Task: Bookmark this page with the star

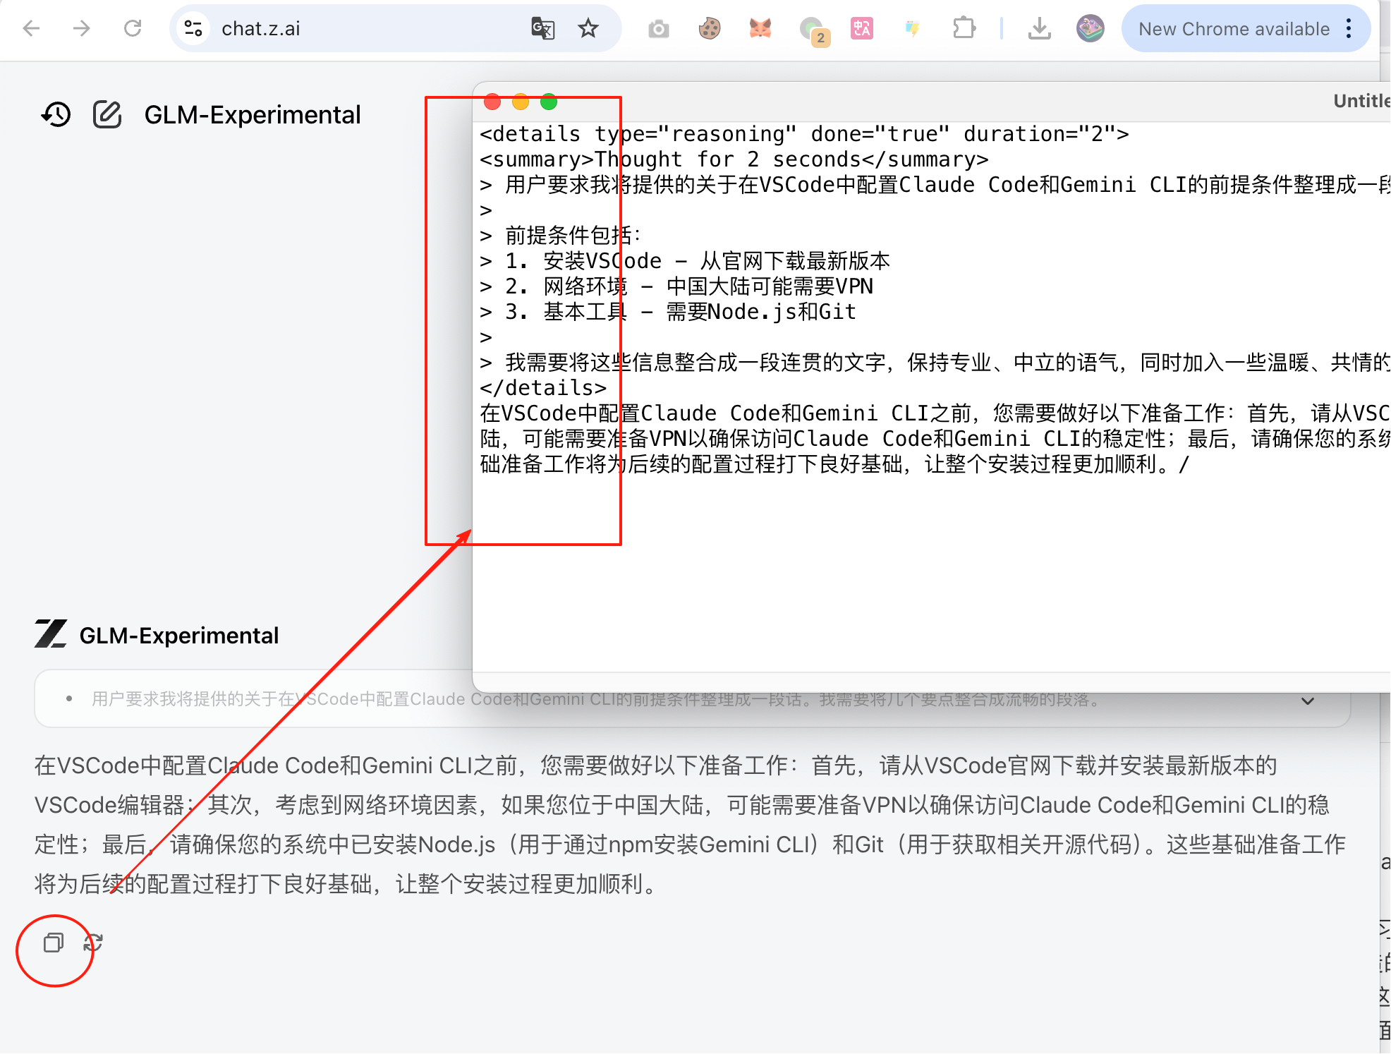Action: pos(588,28)
